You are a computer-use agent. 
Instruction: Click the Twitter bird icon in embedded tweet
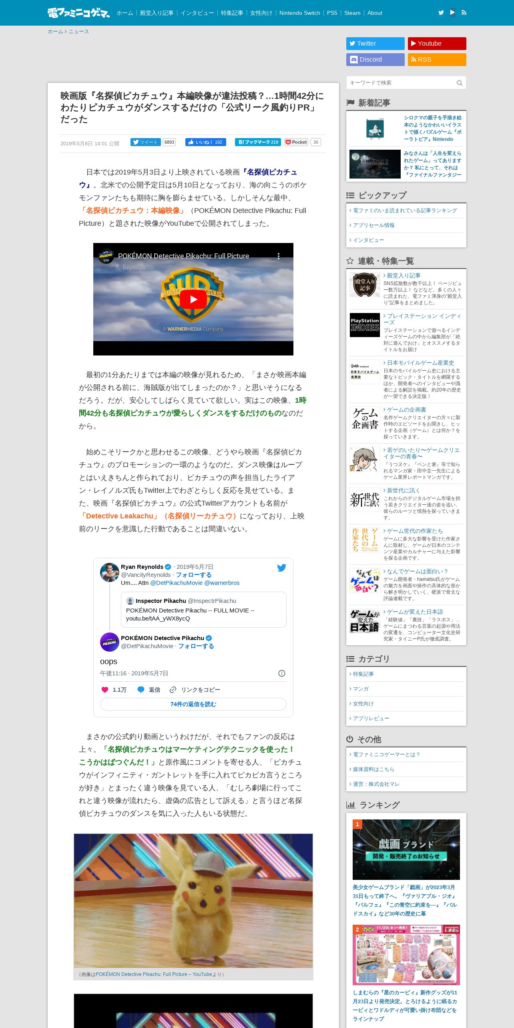282,568
